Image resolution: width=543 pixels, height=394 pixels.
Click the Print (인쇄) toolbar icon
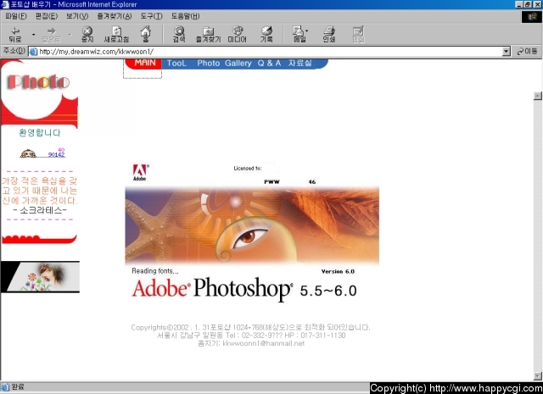coord(329,34)
